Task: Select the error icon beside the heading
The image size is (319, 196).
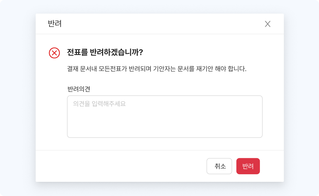Action: click(x=54, y=53)
